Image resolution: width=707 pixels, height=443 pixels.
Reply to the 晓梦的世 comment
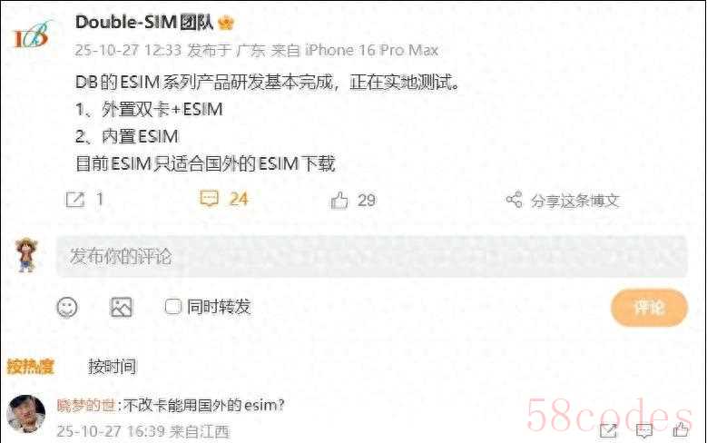643,430
